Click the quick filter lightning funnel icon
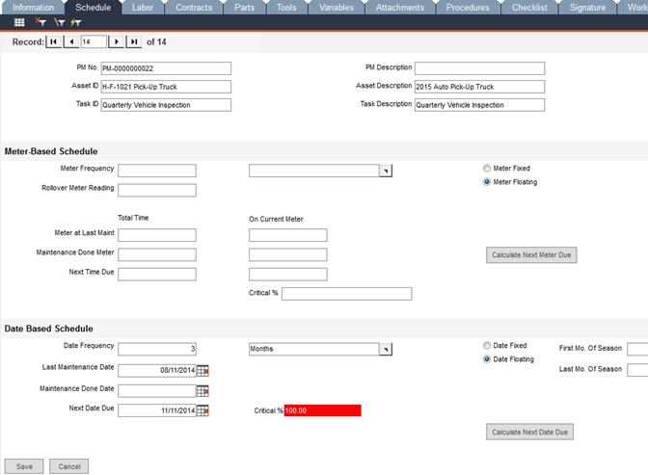This screenshot has height=475, width=648. click(75, 21)
